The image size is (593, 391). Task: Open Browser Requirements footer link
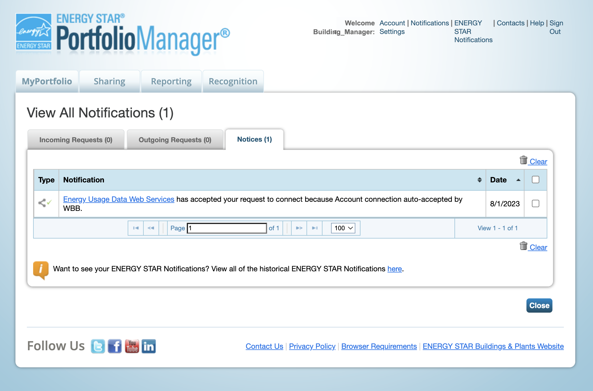click(379, 346)
